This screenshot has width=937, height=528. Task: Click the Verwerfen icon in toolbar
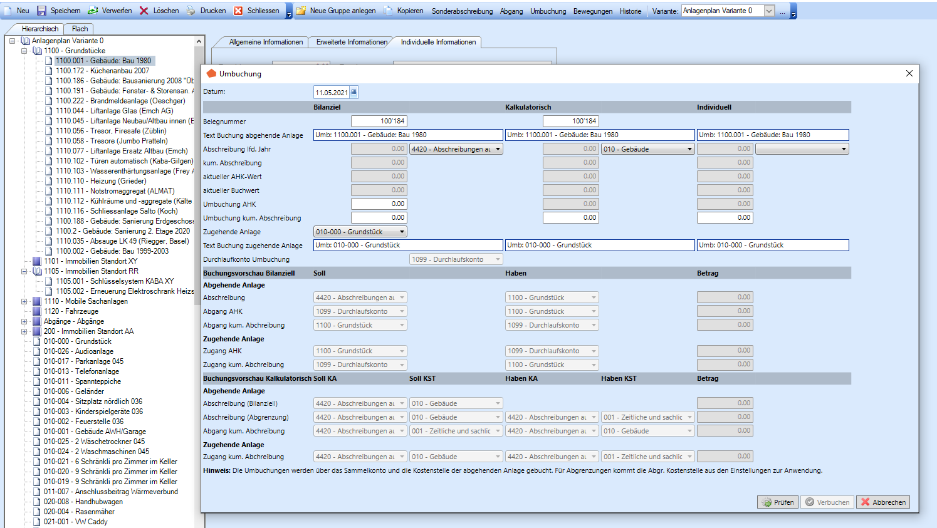pyautogui.click(x=93, y=11)
